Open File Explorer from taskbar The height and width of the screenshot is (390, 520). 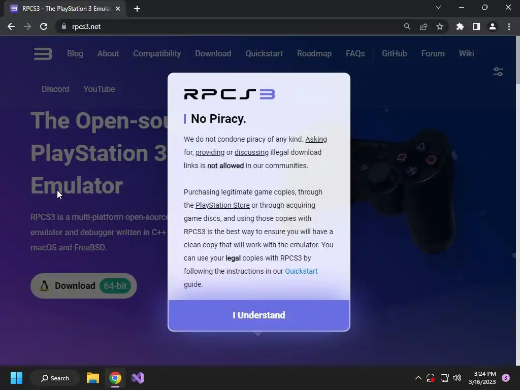93,378
